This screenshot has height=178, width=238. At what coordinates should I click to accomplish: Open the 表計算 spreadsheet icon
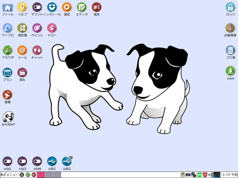22,28
